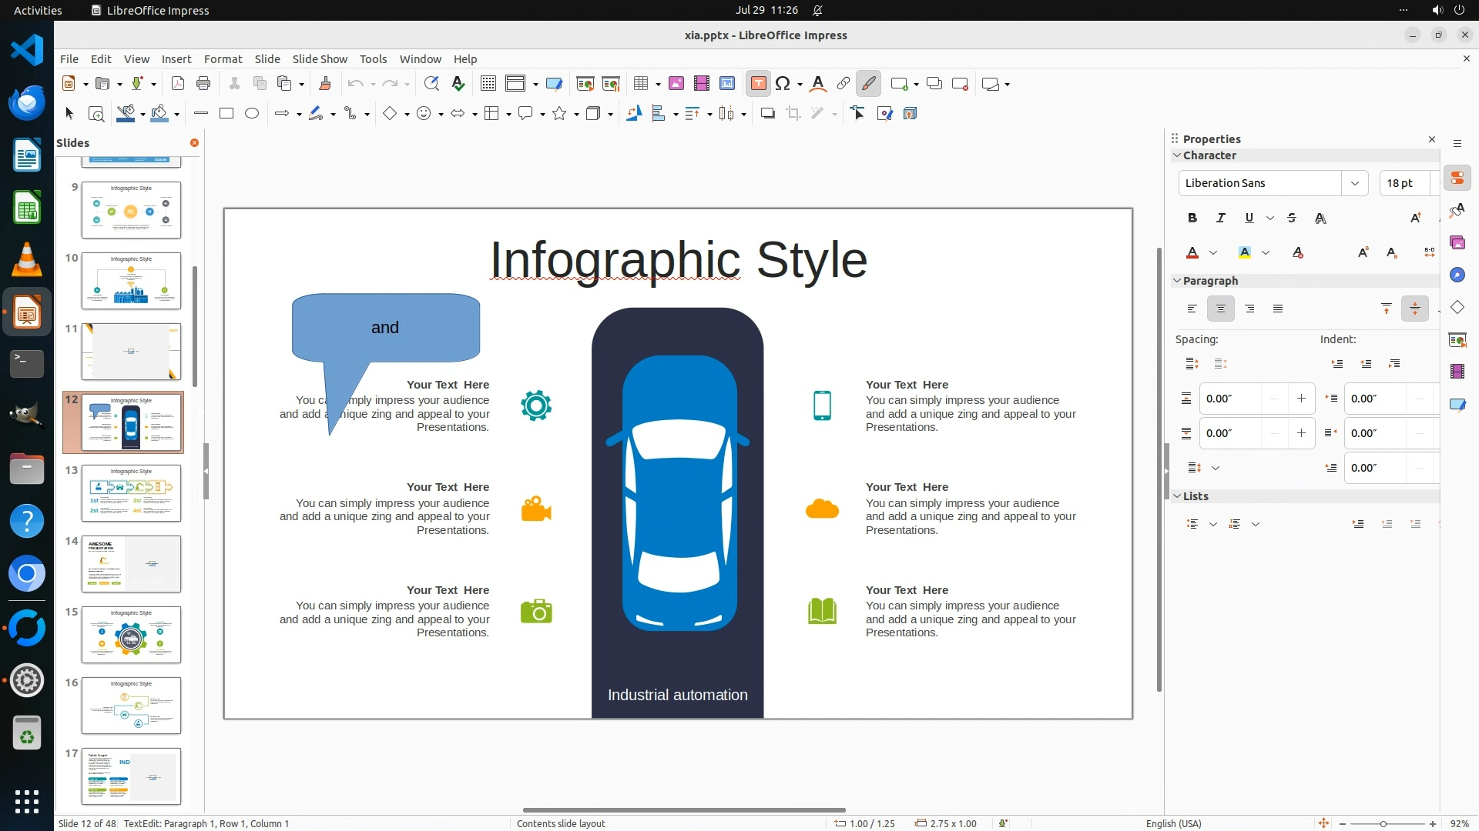The width and height of the screenshot is (1479, 831).
Task: Open the Insert Special Character tool
Action: pyautogui.click(x=783, y=84)
